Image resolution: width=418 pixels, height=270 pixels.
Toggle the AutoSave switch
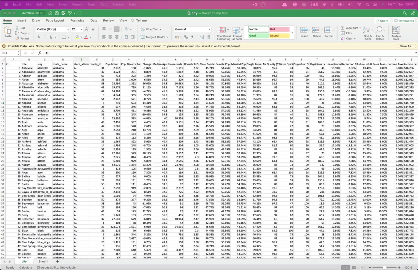point(40,13)
